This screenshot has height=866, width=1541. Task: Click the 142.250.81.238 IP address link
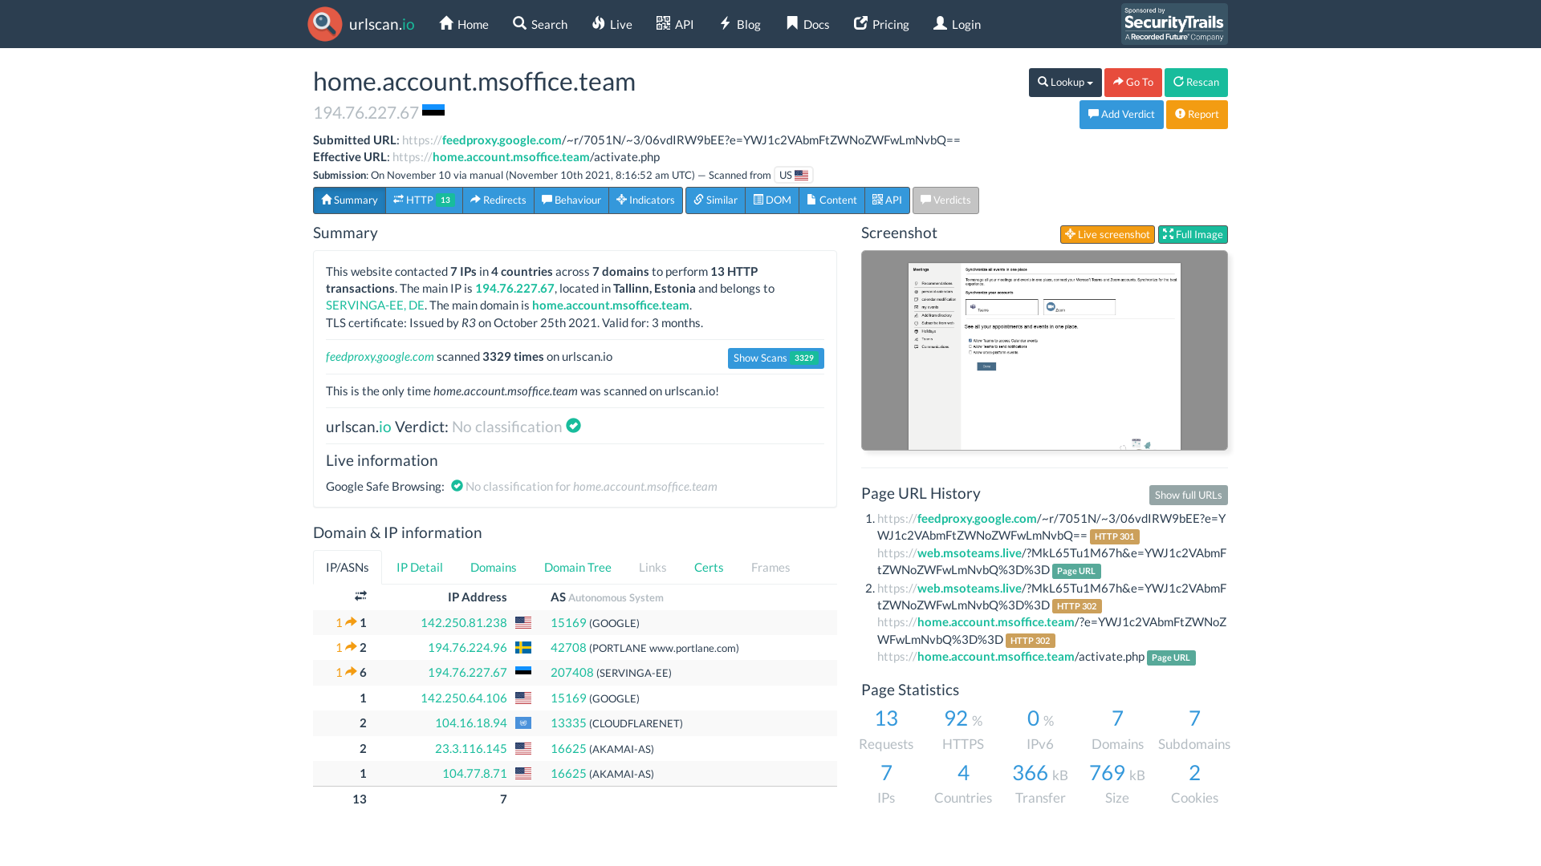(464, 623)
